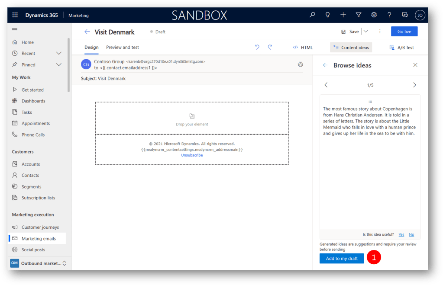Expand the Pinned section chevron
The width and height of the screenshot is (443, 285).
tap(59, 64)
